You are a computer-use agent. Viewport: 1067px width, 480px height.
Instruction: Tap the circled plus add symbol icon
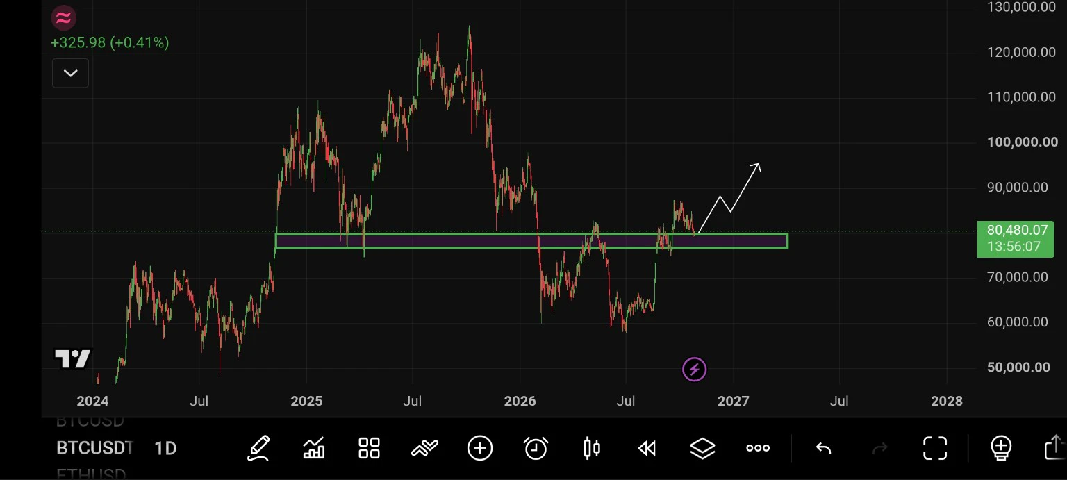click(480, 448)
